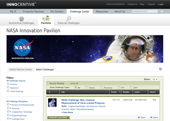Click the InnoCentive logo
Viewport: 170px width, 121px height.
[21, 4]
